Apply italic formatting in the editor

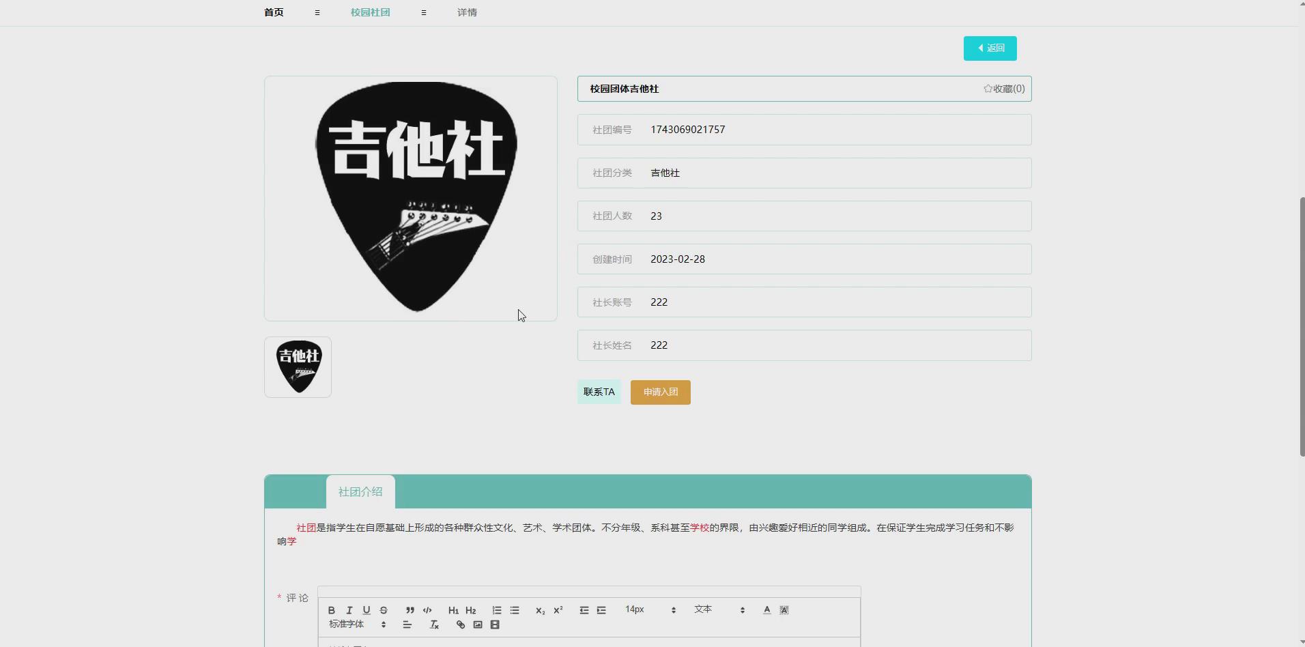[349, 610]
